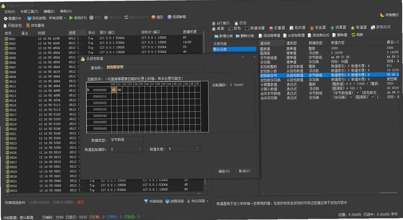
Task: Switch to the 网络封包 tab
Action: [13, 26]
